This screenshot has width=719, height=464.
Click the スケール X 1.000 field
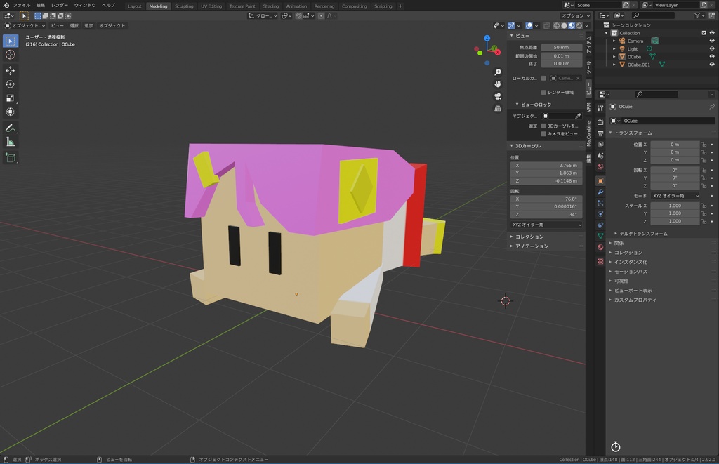pos(675,206)
